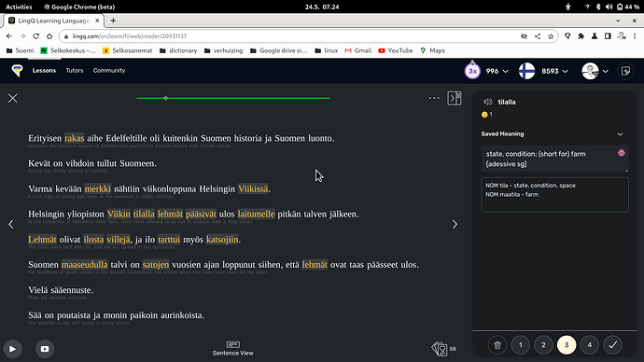Click the LingQ logo icon
Viewport: 644px width, 362px height.
point(17,71)
